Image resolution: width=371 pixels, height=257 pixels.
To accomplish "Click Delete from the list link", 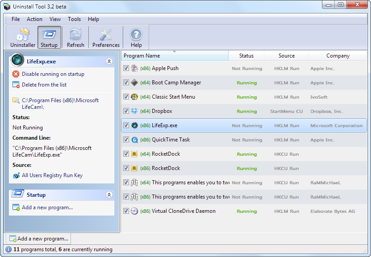I will click(x=44, y=85).
